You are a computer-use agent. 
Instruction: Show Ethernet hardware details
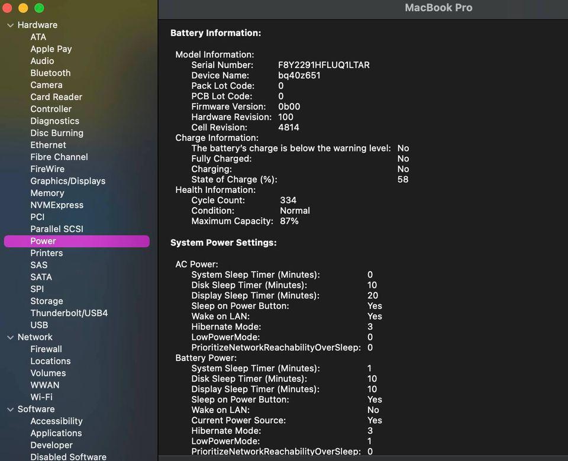(48, 145)
